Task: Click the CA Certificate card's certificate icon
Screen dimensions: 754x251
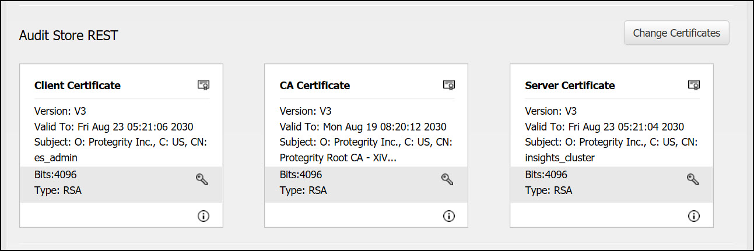Action: coord(448,85)
